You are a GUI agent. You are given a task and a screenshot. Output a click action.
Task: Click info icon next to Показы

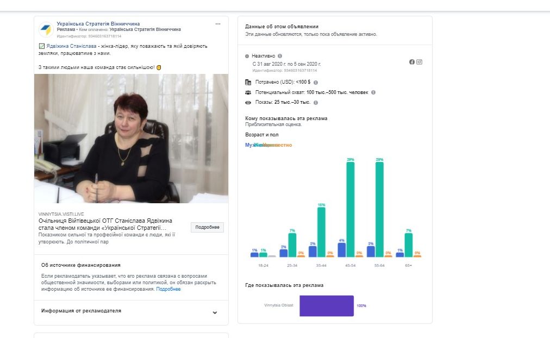[x=316, y=102]
